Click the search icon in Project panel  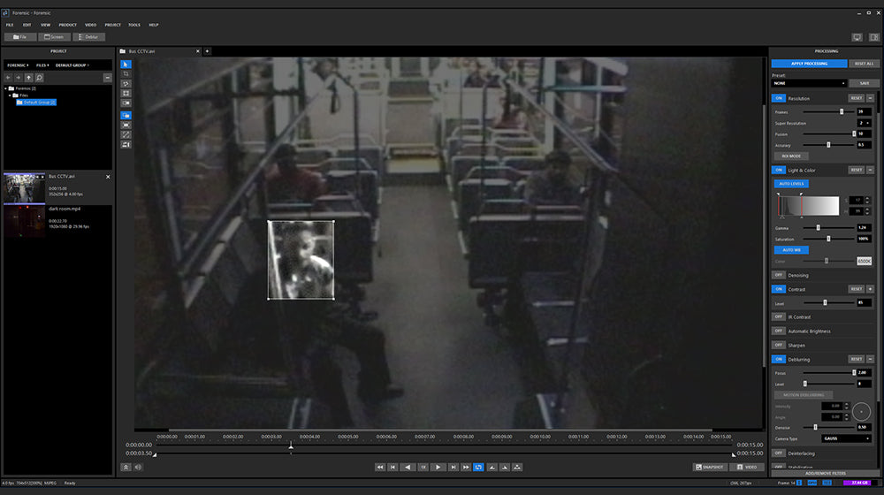coord(40,78)
